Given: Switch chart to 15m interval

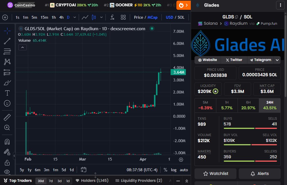Looking at the screenshot, I should (x=44, y=18).
